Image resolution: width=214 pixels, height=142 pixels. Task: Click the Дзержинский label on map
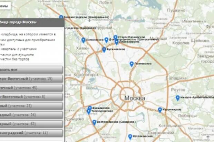point(161,133)
